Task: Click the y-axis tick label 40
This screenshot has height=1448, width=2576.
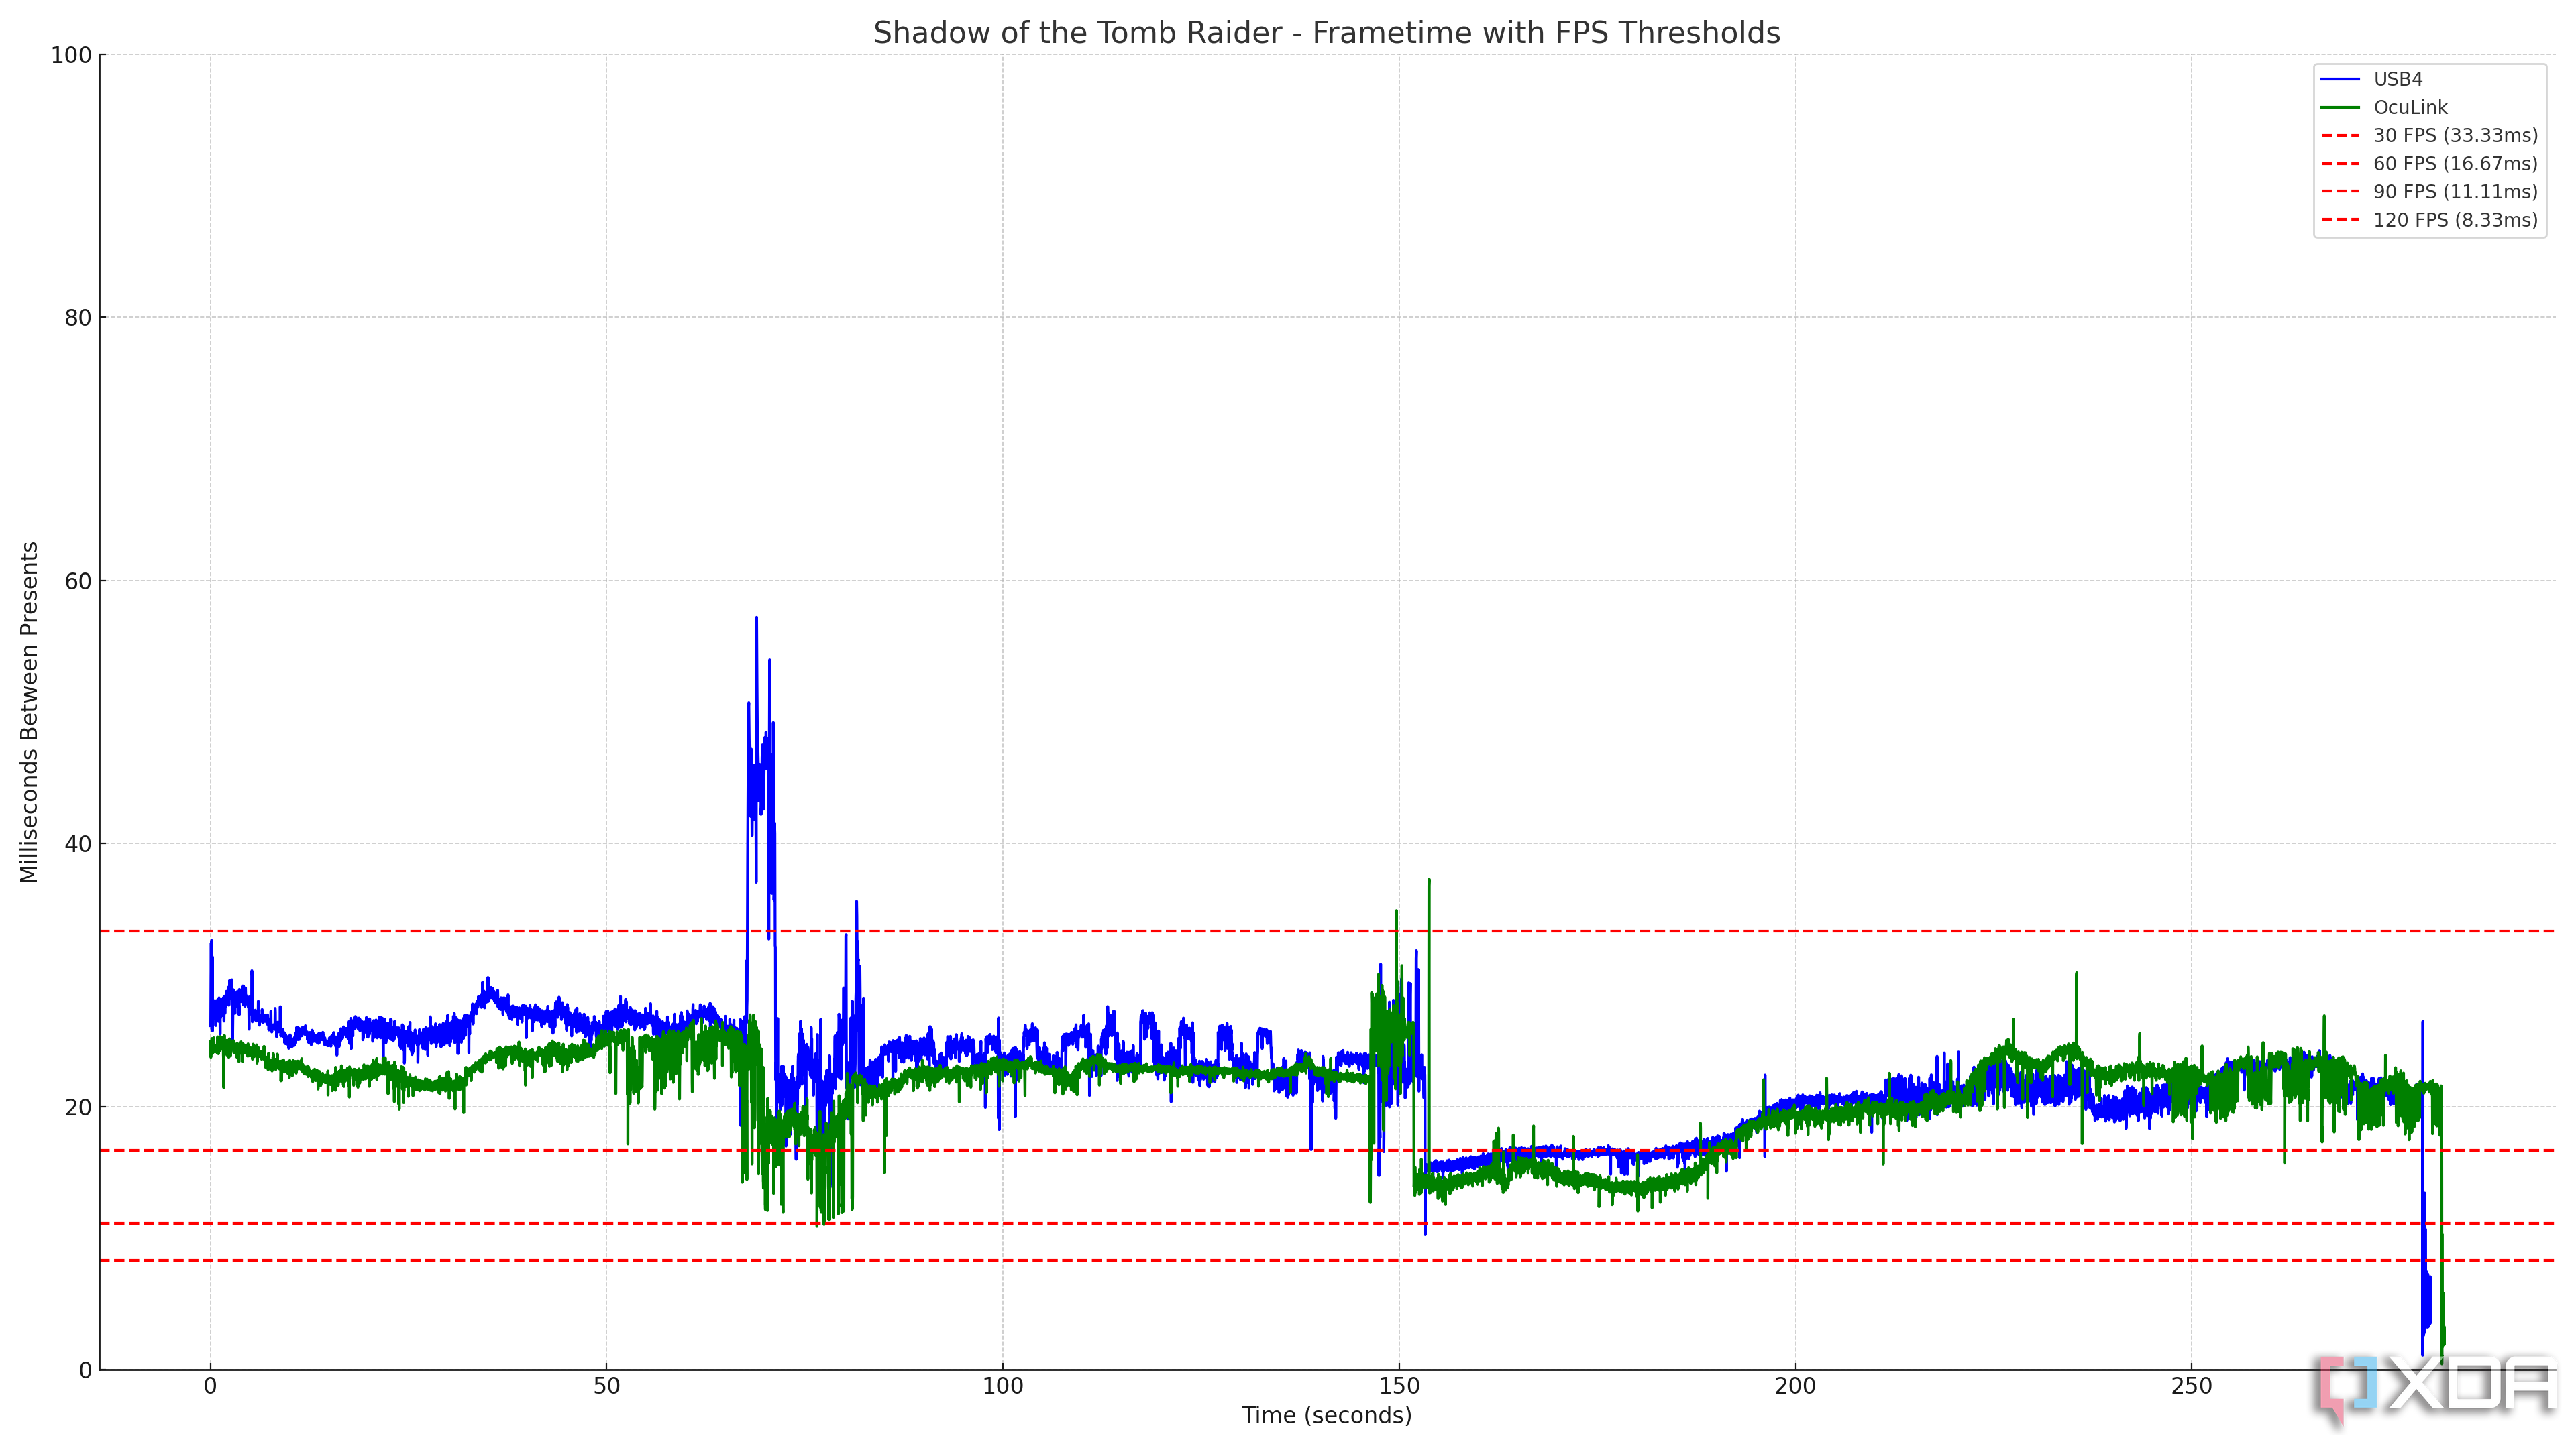Action: tap(78, 843)
